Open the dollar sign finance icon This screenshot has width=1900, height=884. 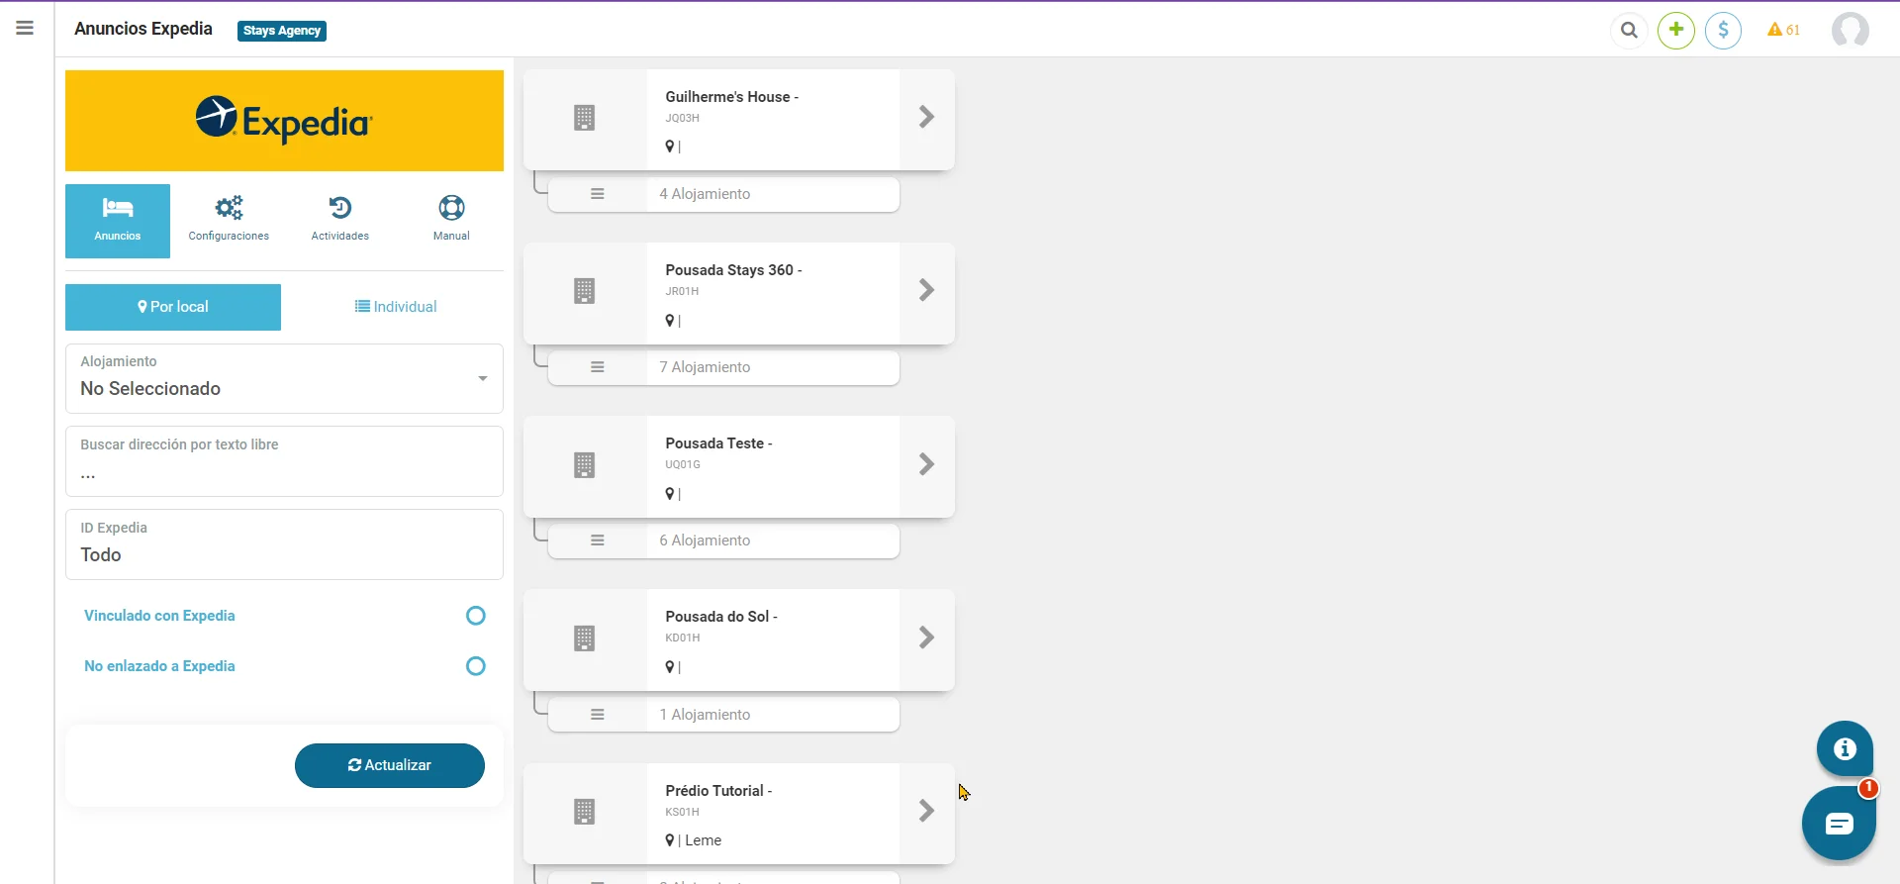point(1723,31)
